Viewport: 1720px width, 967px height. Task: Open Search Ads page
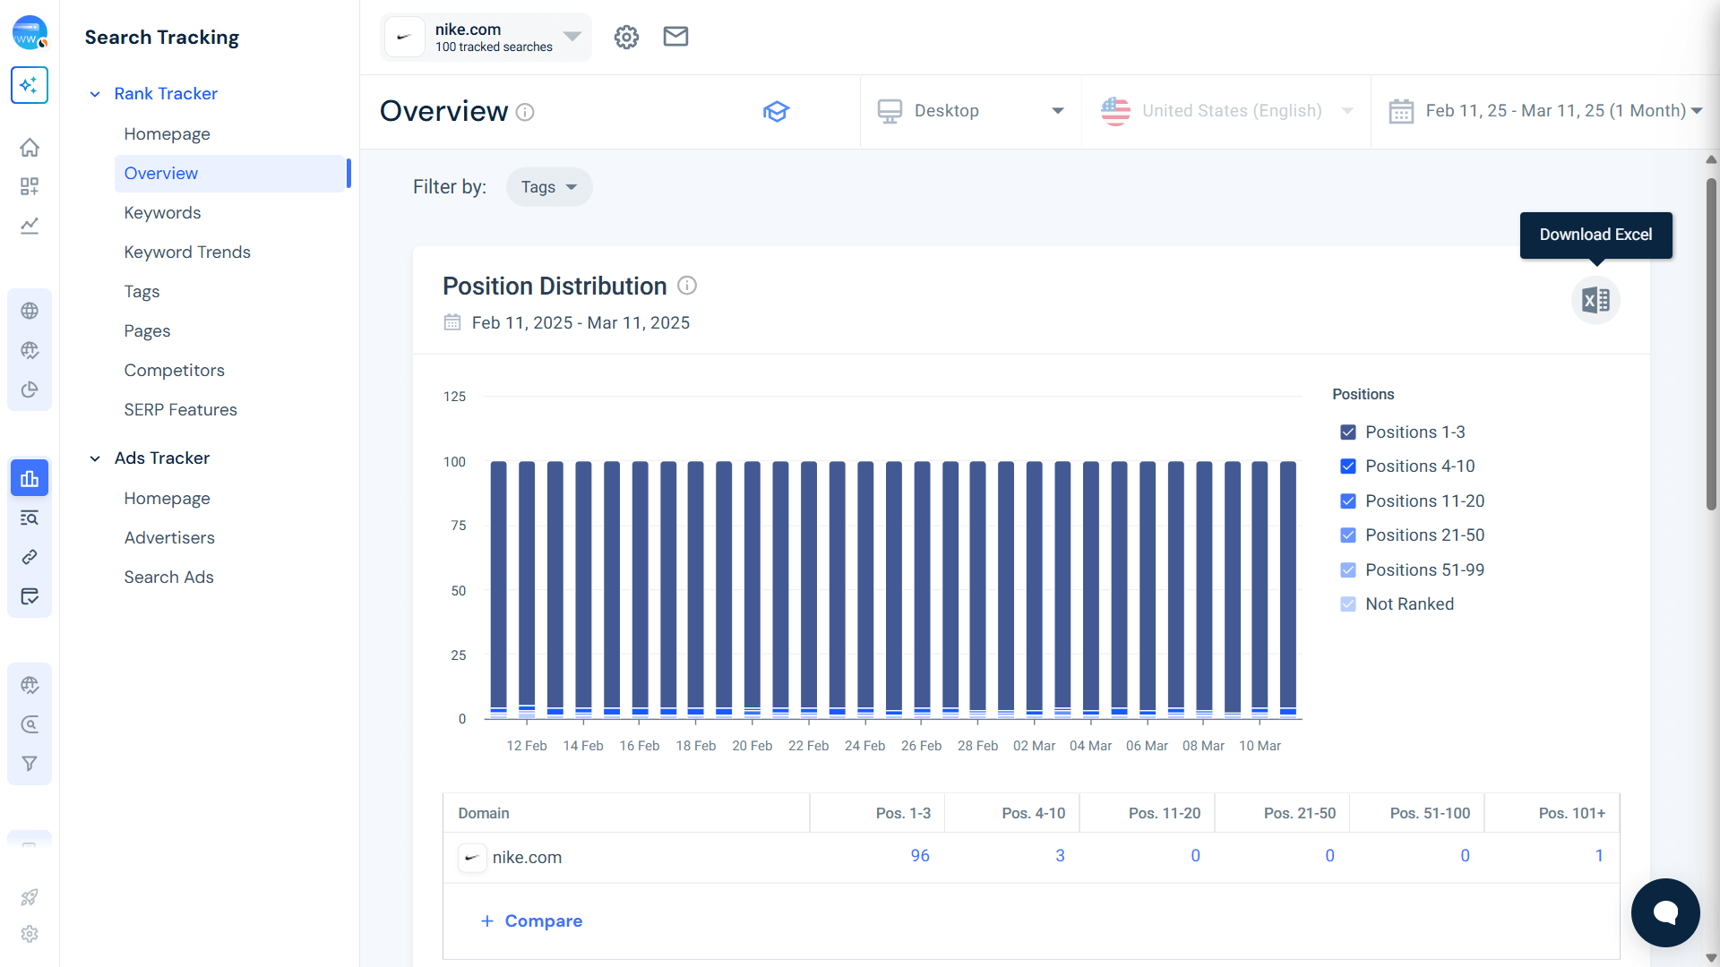[168, 578]
